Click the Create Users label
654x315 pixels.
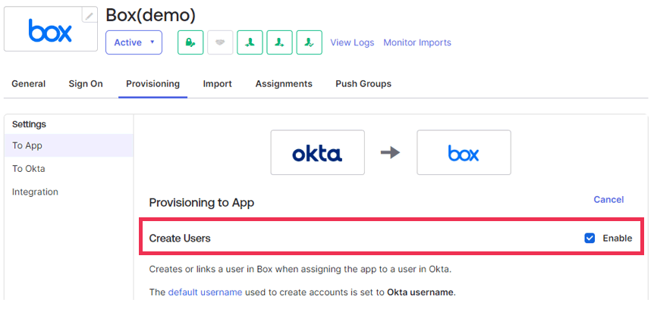180,239
